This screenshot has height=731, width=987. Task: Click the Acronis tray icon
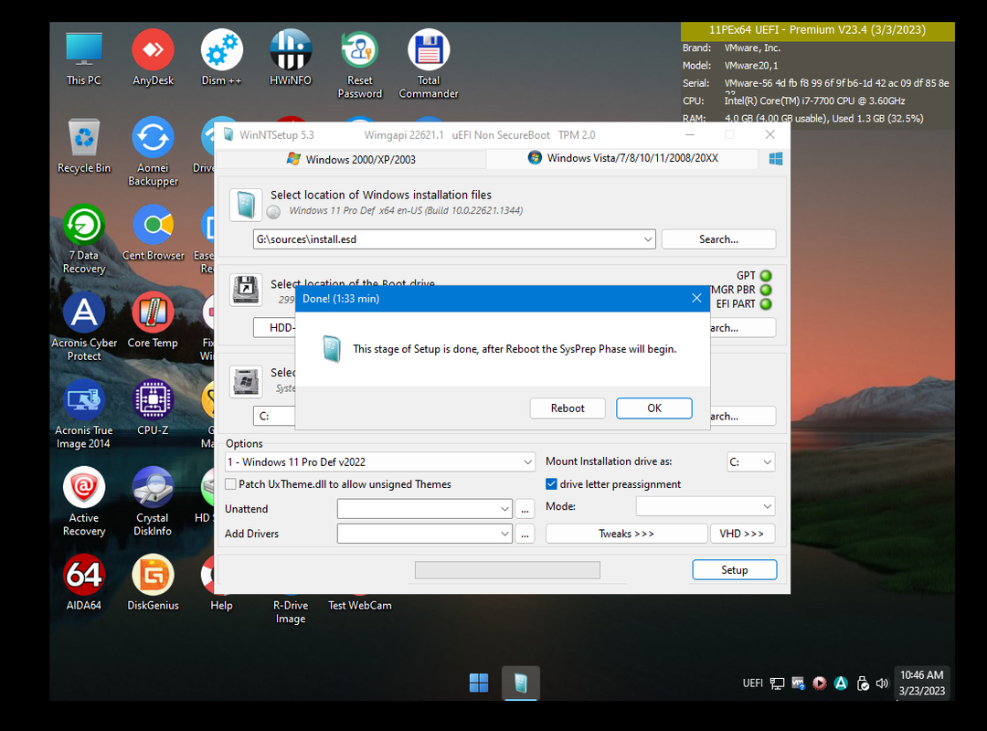841,683
